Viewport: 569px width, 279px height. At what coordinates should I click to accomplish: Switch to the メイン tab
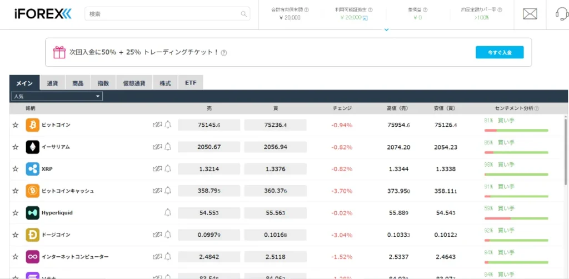24,83
